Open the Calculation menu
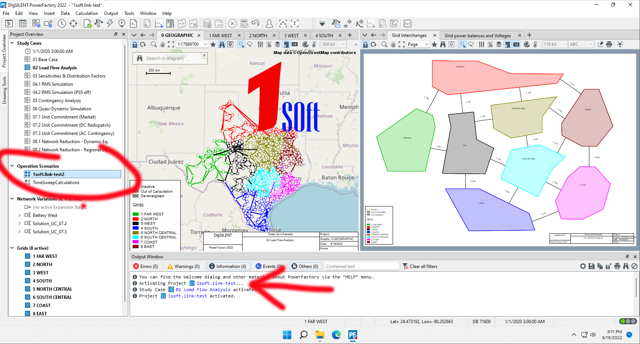The height and width of the screenshot is (344, 640). click(87, 13)
